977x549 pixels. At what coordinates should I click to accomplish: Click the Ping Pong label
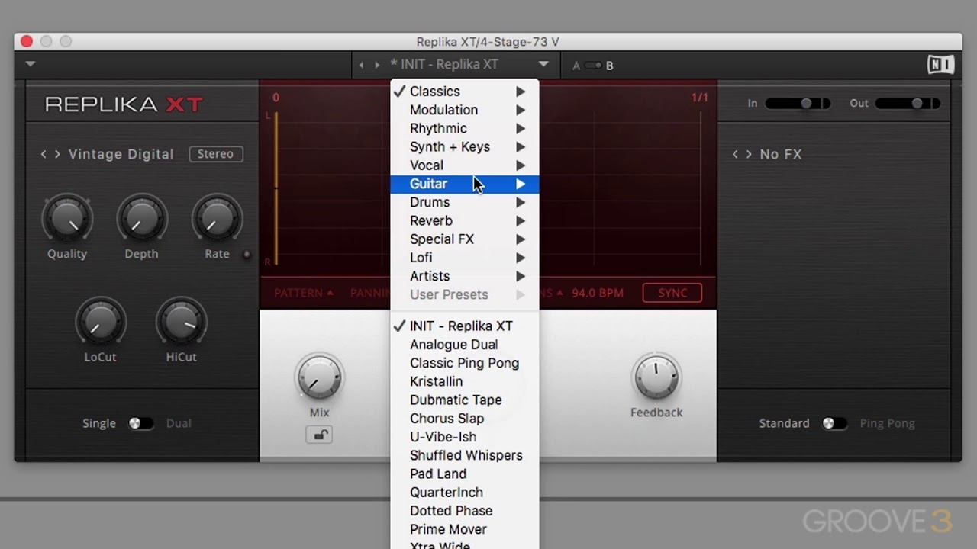(887, 423)
